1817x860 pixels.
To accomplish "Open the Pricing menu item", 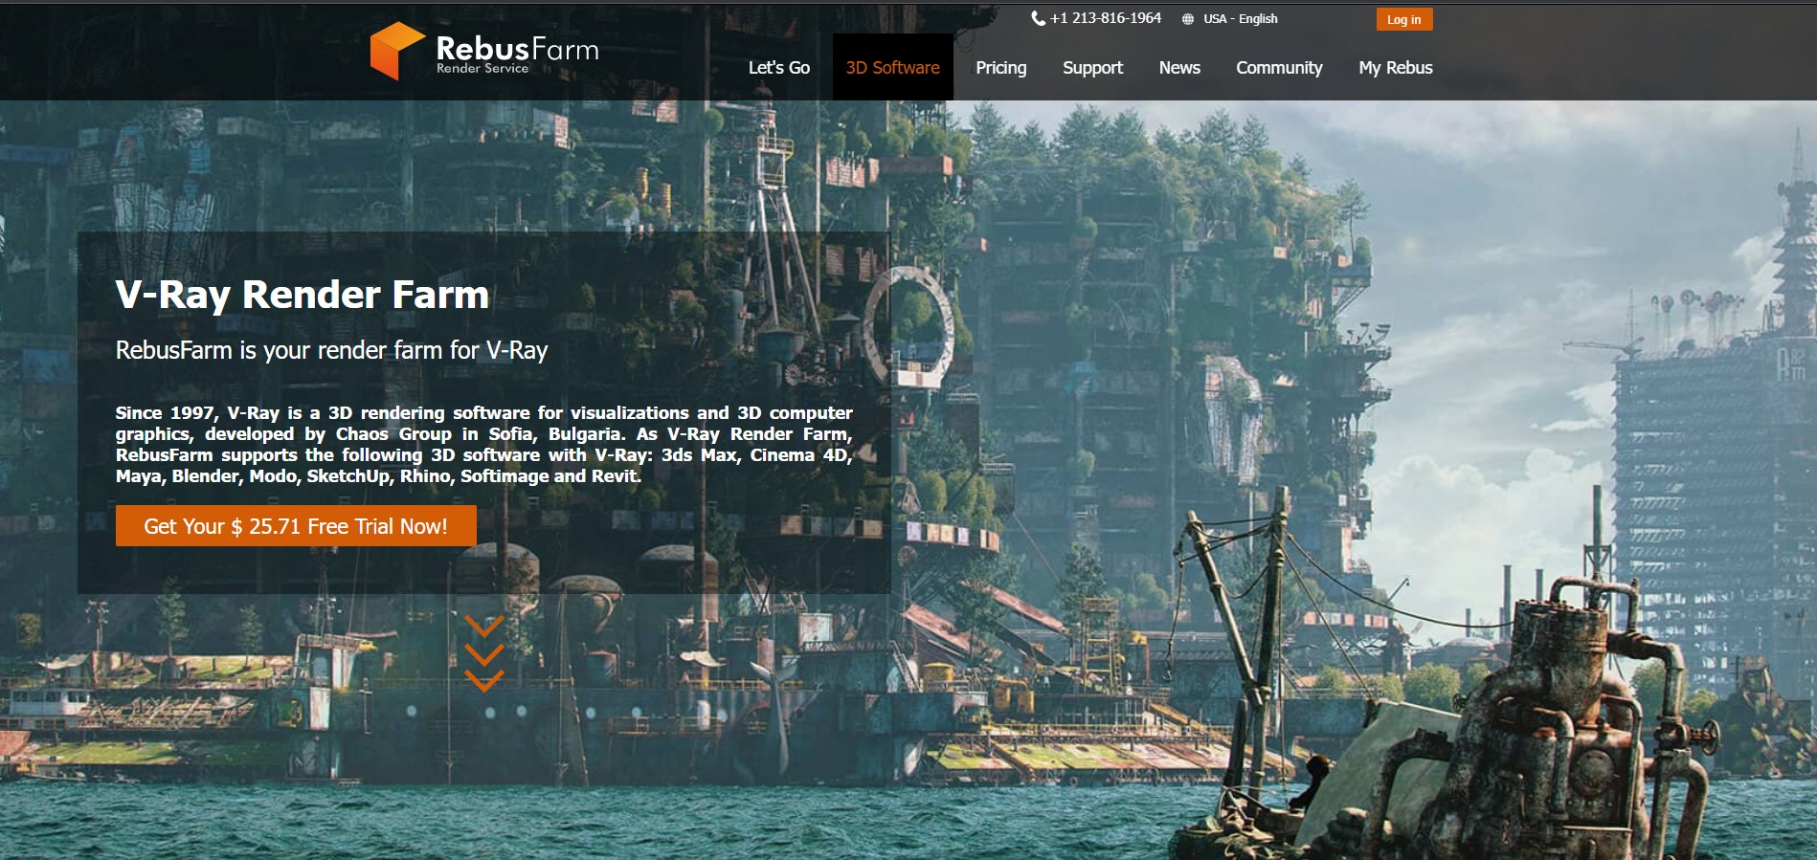I will pos(1000,68).
